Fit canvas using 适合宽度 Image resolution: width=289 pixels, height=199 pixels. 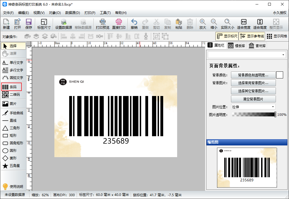[244, 24]
